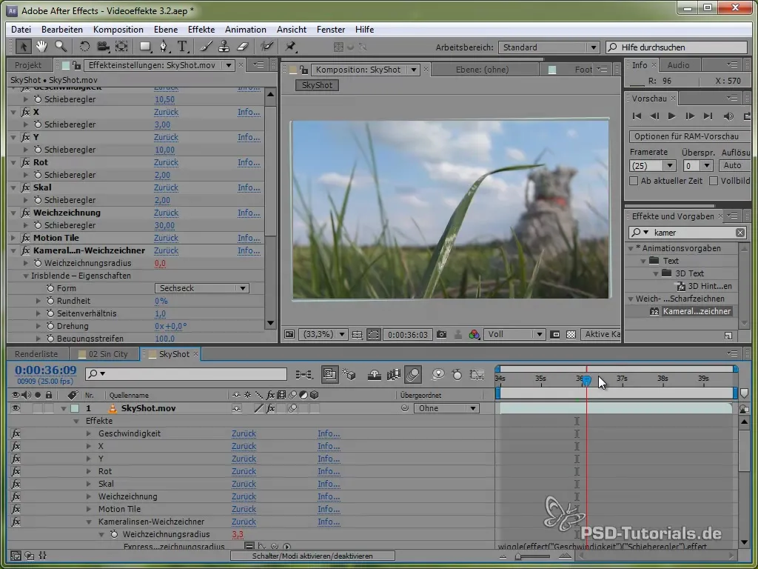
Task: Open the Framerate (25) dropdown
Action: tap(652, 166)
